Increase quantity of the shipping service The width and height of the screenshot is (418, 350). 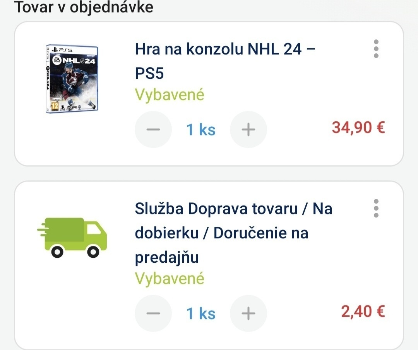click(248, 313)
